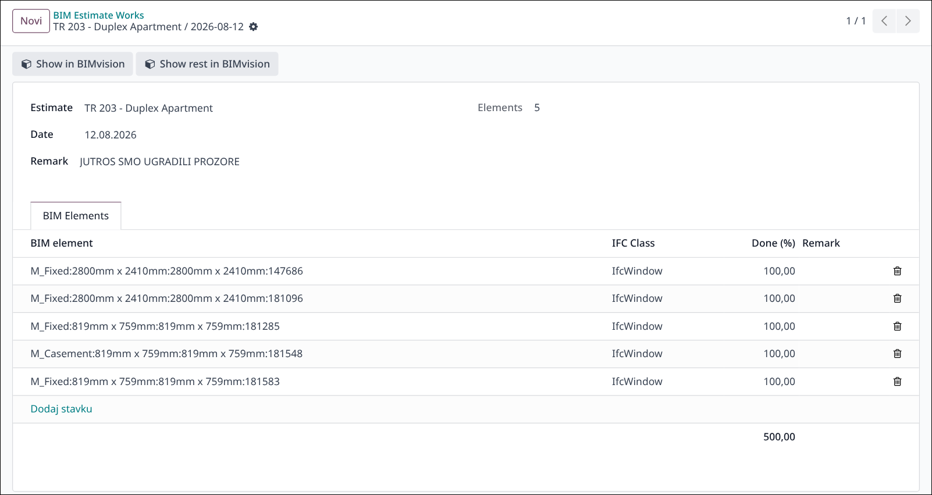The width and height of the screenshot is (932, 495).
Task: Select element M_Fixed 2800mm x 2410mm 147686
Action: point(167,271)
